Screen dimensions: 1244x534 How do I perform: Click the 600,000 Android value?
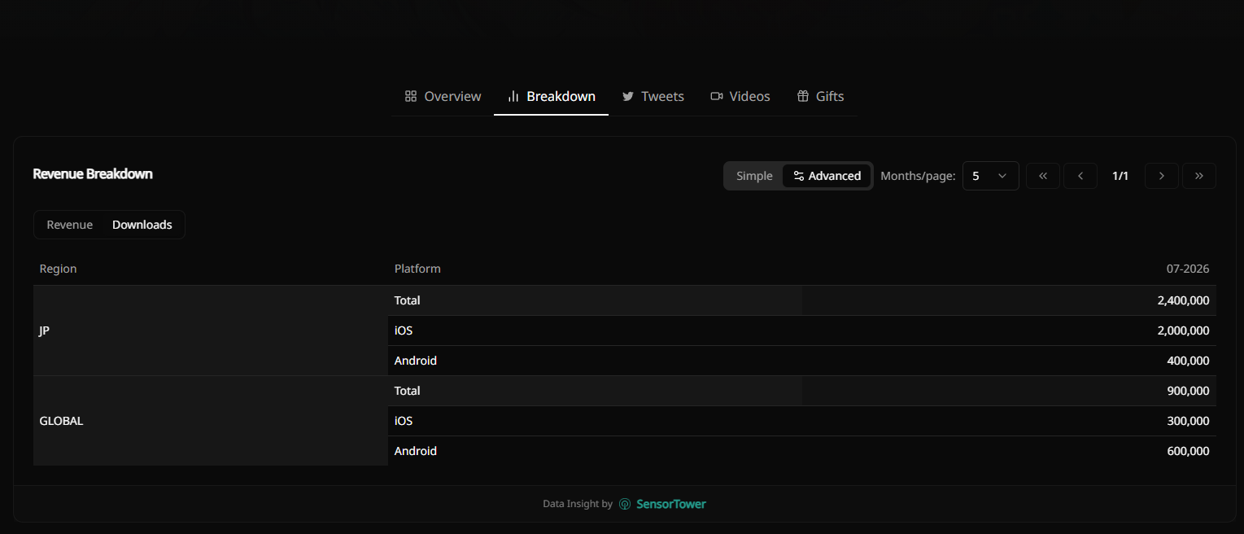[1188, 451]
